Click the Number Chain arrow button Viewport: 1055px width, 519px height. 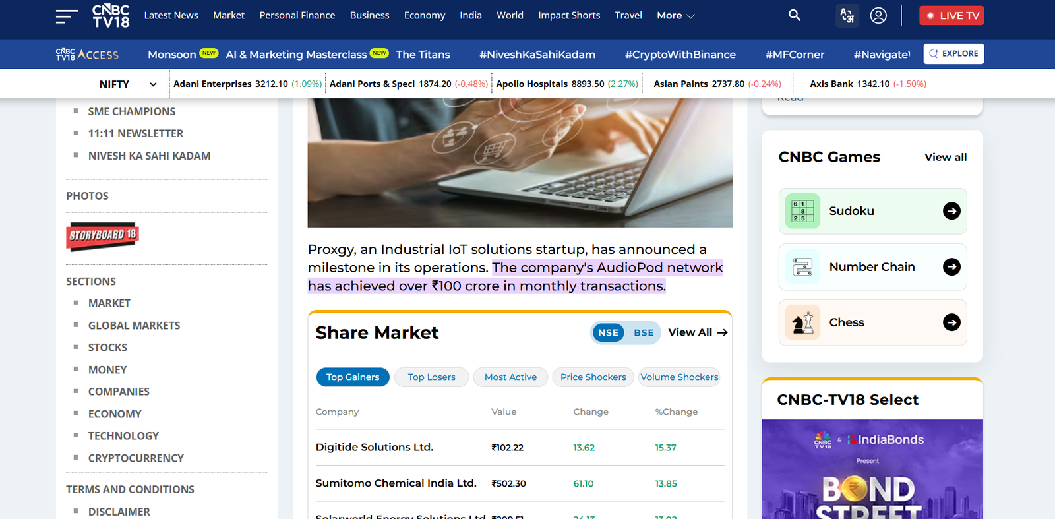[951, 267]
